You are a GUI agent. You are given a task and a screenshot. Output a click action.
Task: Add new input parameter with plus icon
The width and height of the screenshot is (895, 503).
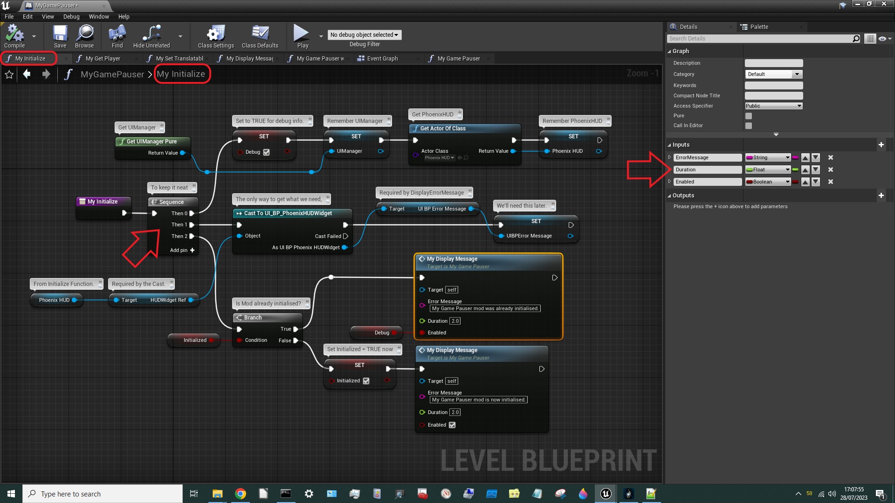click(x=881, y=145)
